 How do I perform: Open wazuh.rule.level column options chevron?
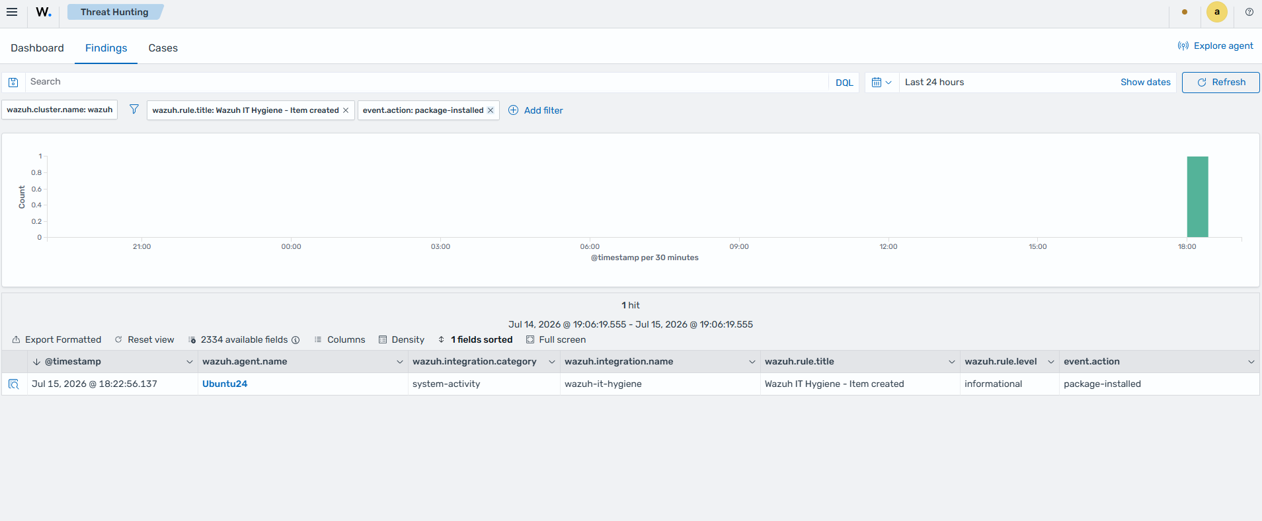[x=1051, y=362]
